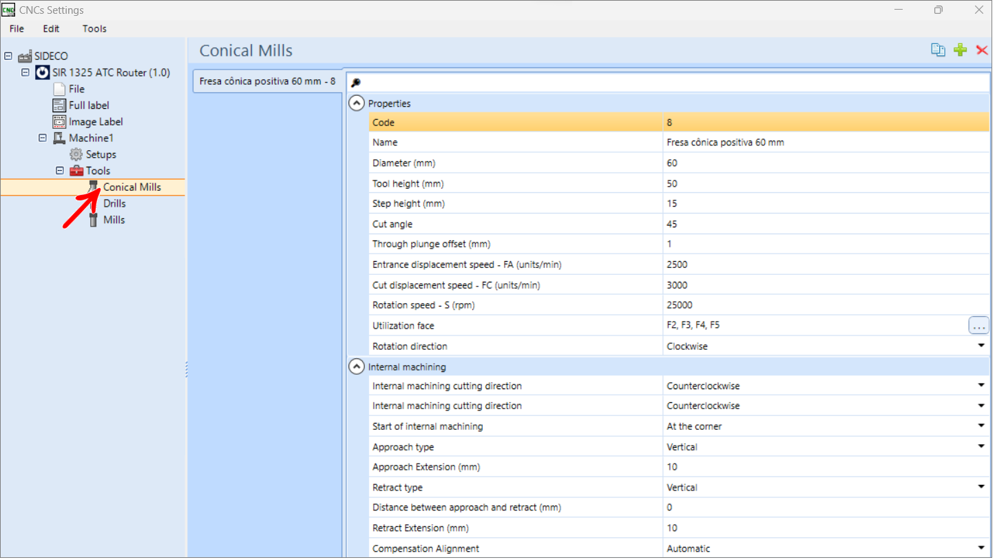Select the File tree item

[x=76, y=89]
